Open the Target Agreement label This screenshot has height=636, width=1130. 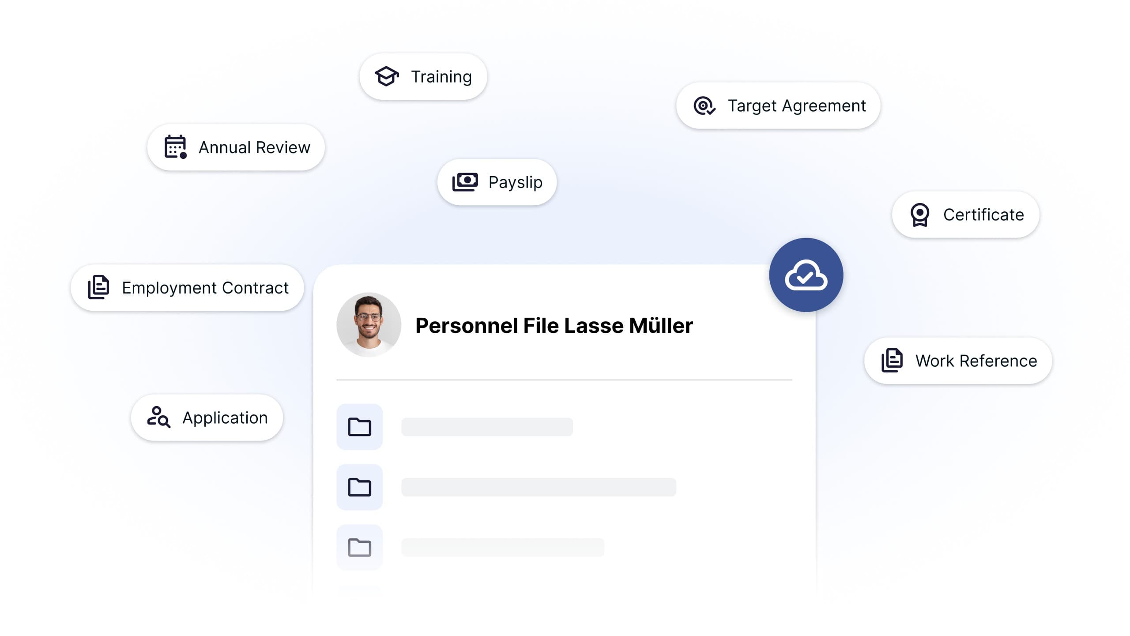(x=797, y=106)
